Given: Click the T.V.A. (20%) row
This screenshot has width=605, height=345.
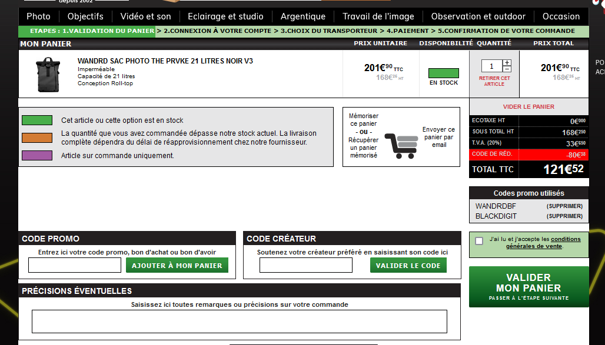Looking at the screenshot, I should 528,143.
